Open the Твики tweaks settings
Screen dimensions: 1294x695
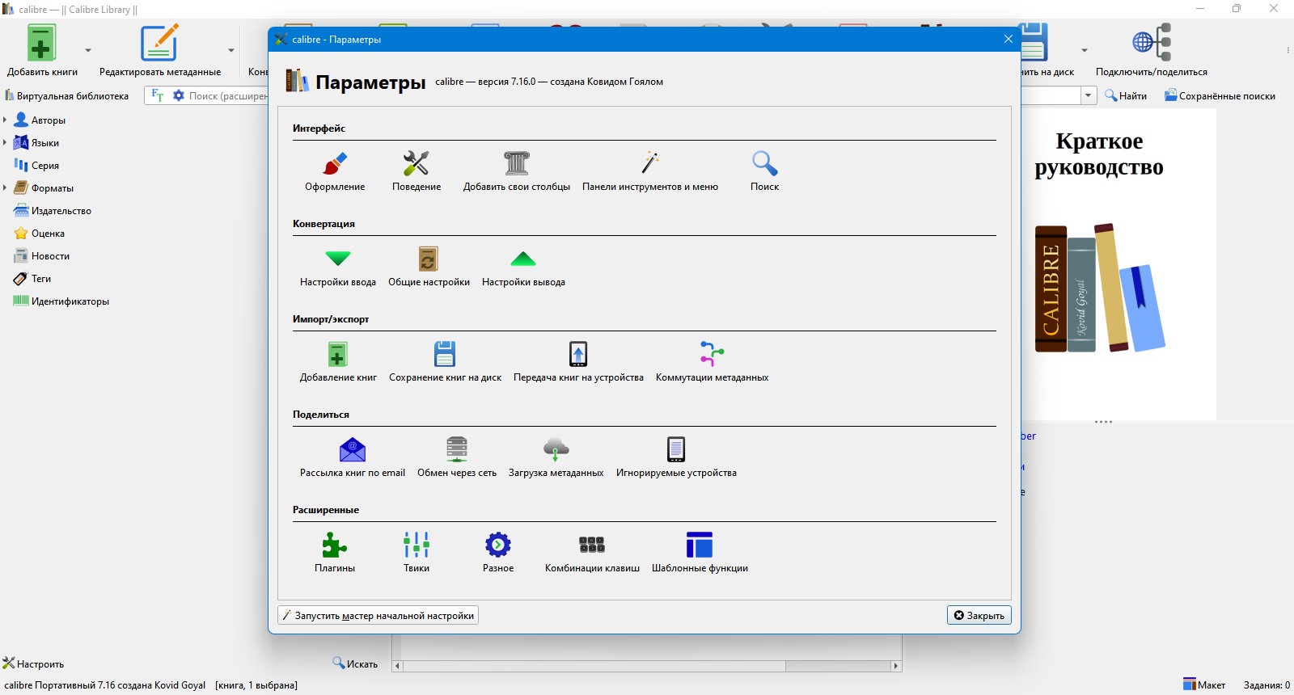[x=417, y=552]
